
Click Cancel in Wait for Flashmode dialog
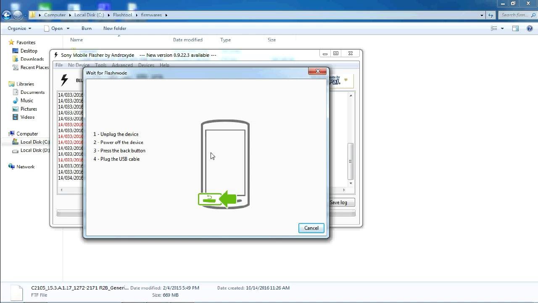(311, 228)
